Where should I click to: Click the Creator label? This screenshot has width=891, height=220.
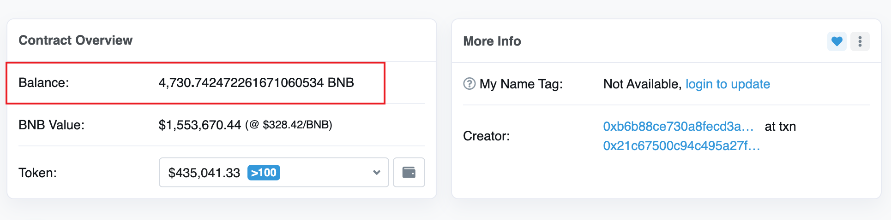486,136
